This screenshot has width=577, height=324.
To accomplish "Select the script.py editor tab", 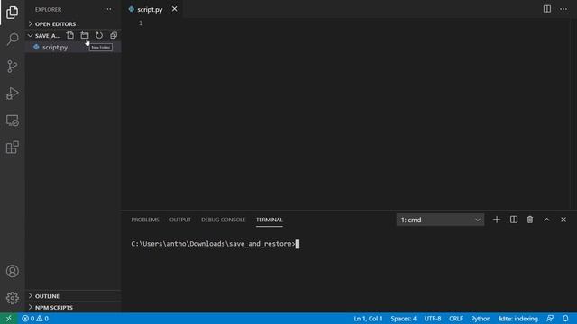I will click(149, 9).
